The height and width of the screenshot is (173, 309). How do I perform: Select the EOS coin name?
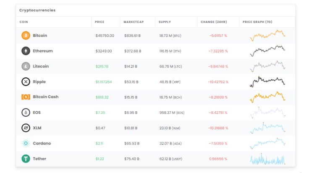tap(37, 113)
